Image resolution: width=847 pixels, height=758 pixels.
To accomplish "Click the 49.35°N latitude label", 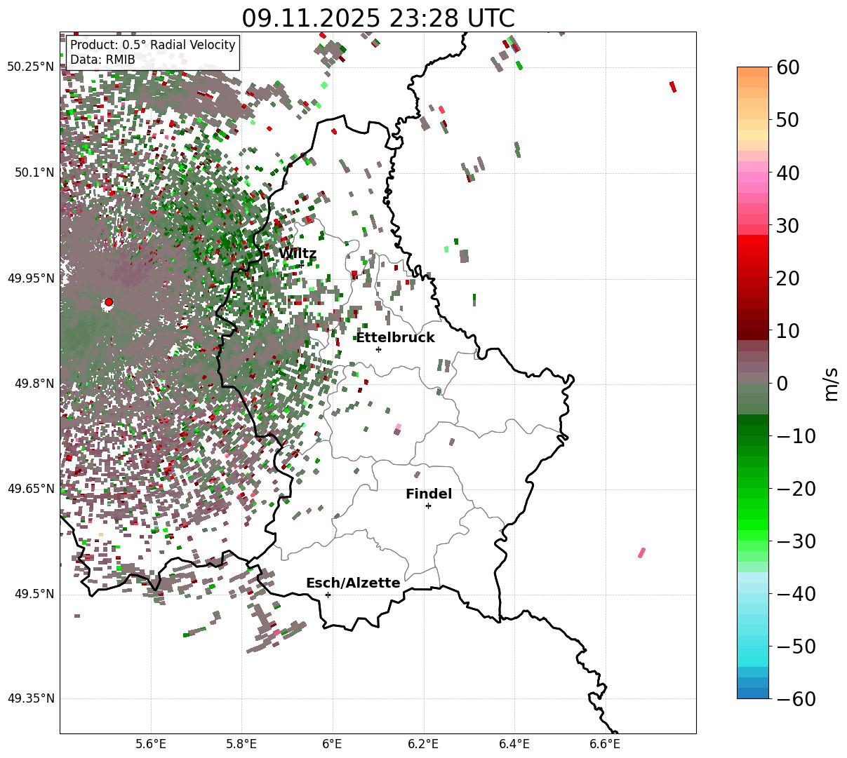I will click(x=31, y=698).
